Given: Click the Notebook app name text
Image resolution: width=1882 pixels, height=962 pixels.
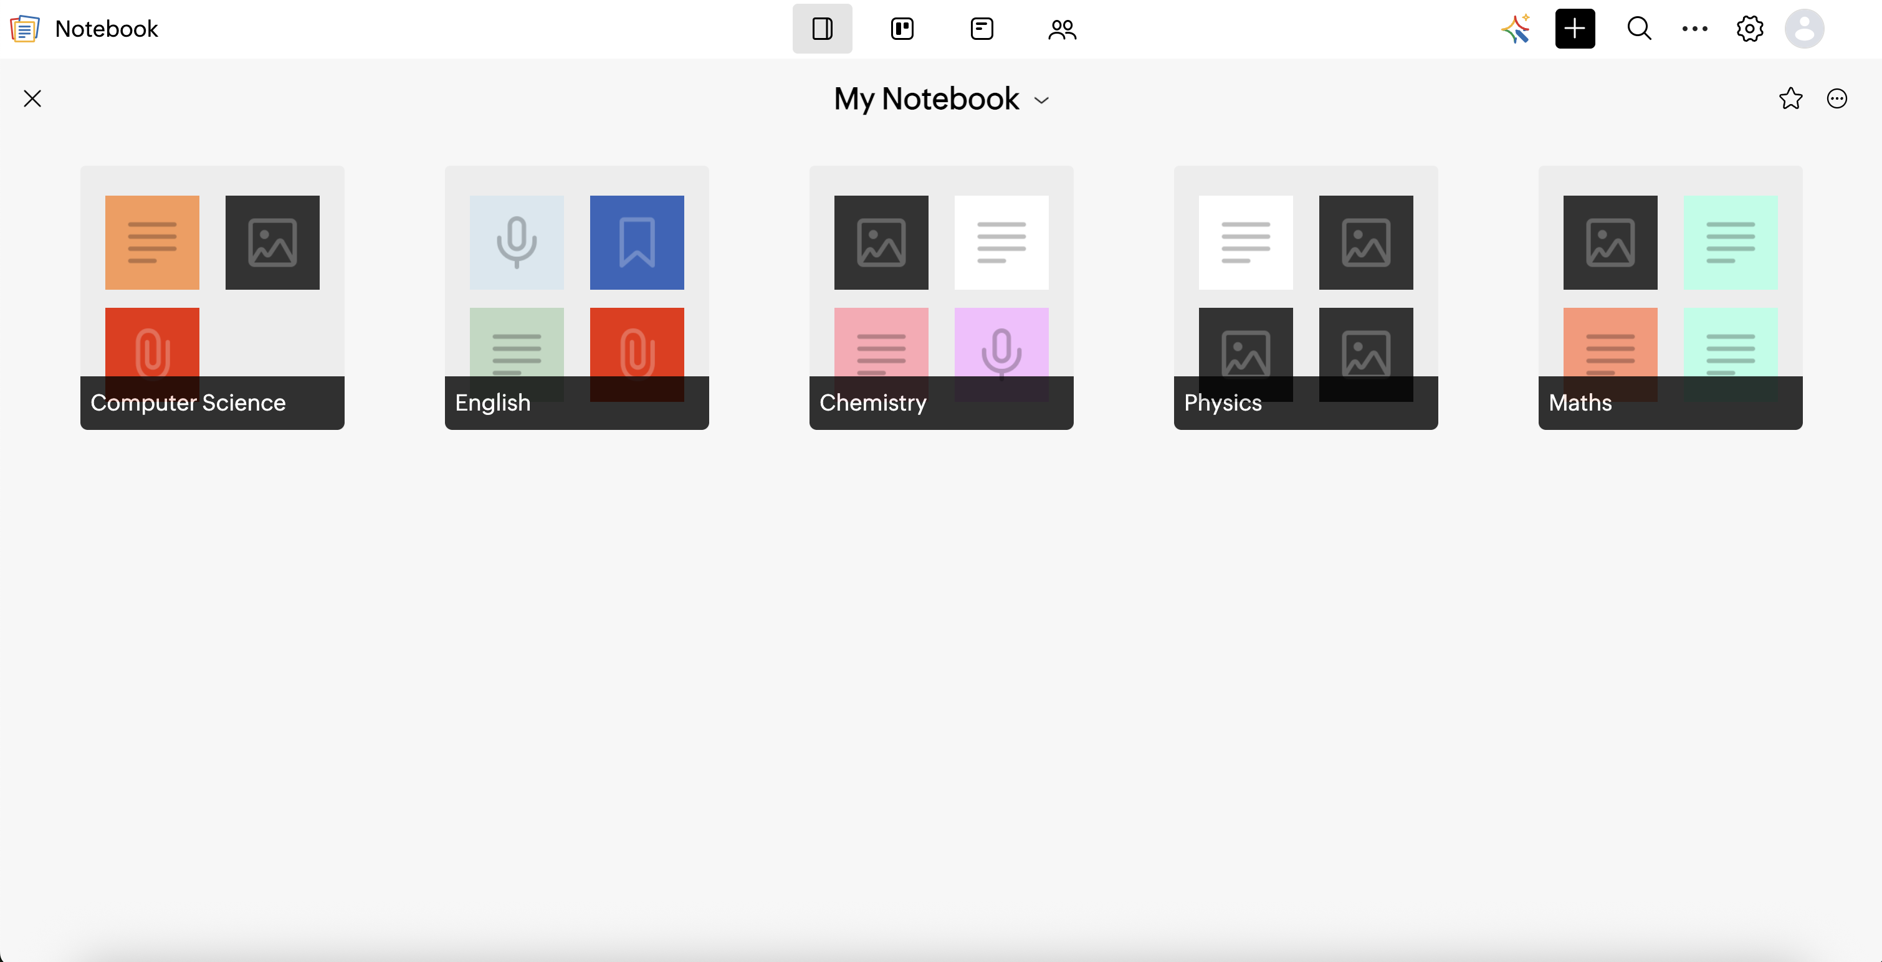Looking at the screenshot, I should 107,29.
